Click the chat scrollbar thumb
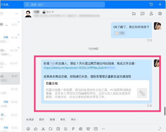This screenshot has width=166, height=132. click(165, 111)
